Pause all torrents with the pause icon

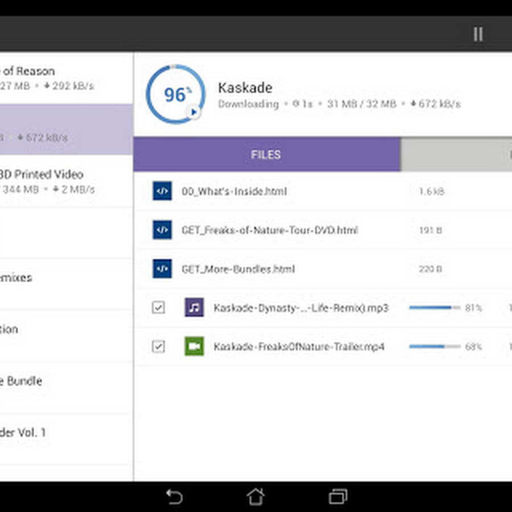tap(478, 34)
